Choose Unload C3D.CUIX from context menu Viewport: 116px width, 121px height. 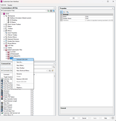23,60
